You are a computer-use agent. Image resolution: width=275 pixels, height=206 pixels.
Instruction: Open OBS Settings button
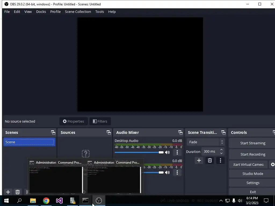click(252, 183)
